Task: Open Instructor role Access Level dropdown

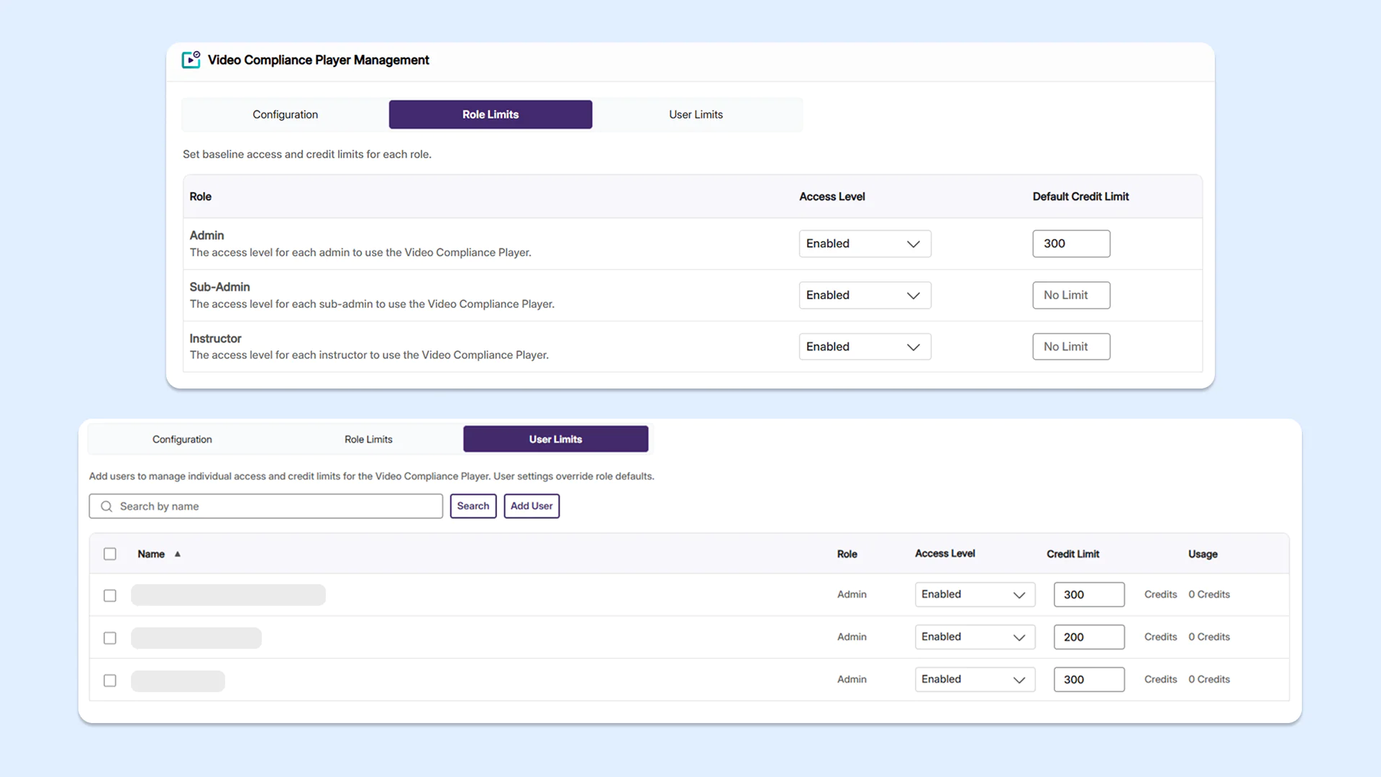Action: [865, 347]
